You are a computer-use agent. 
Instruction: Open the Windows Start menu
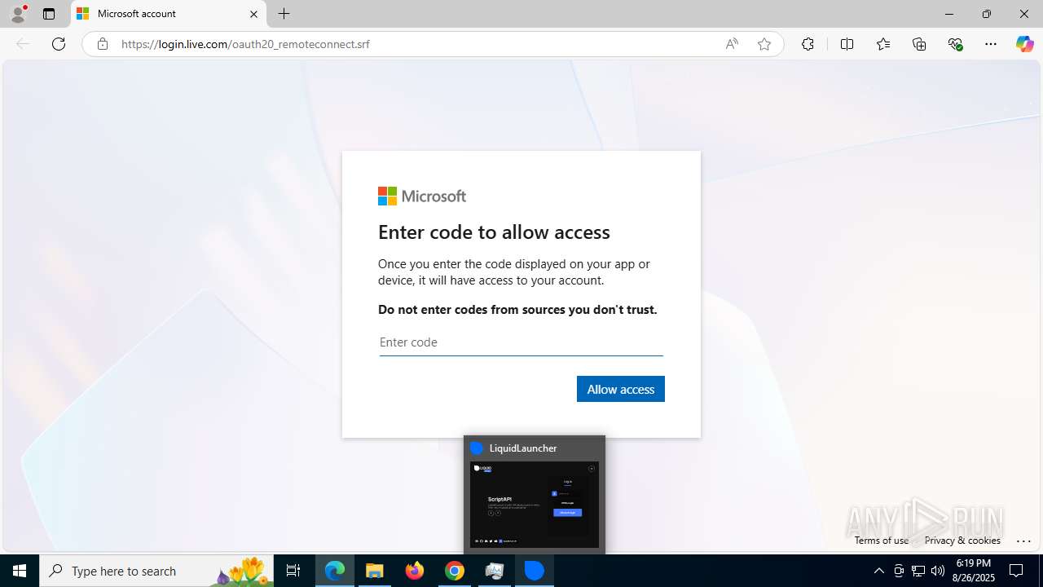(x=20, y=571)
